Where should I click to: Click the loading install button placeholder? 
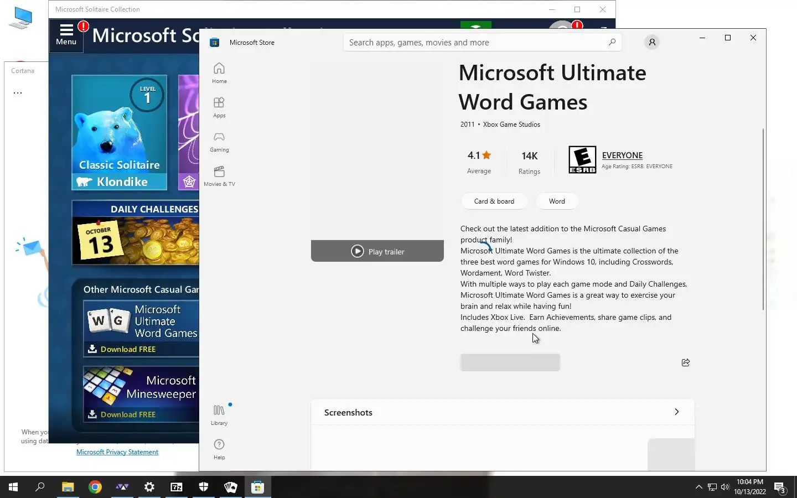point(510,362)
